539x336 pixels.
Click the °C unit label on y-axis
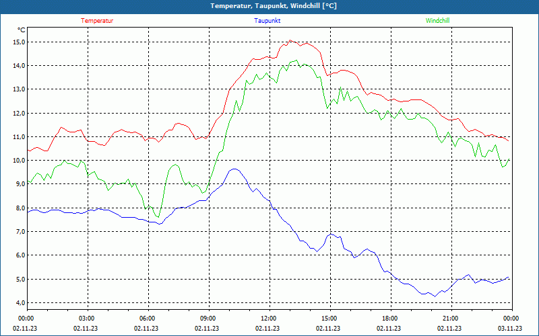point(22,30)
